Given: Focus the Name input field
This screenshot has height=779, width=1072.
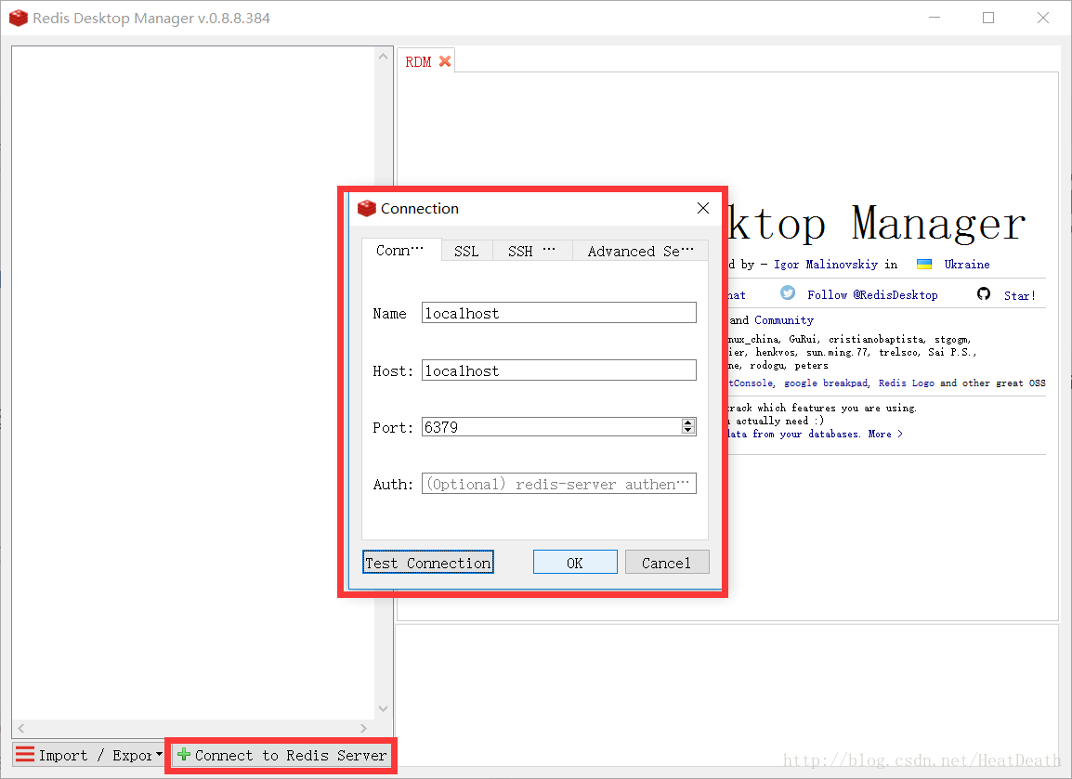Looking at the screenshot, I should 558,313.
